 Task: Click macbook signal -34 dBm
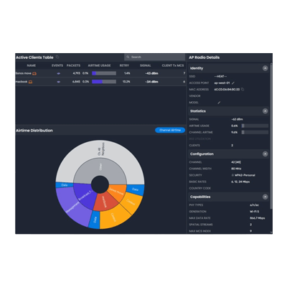[151, 82]
